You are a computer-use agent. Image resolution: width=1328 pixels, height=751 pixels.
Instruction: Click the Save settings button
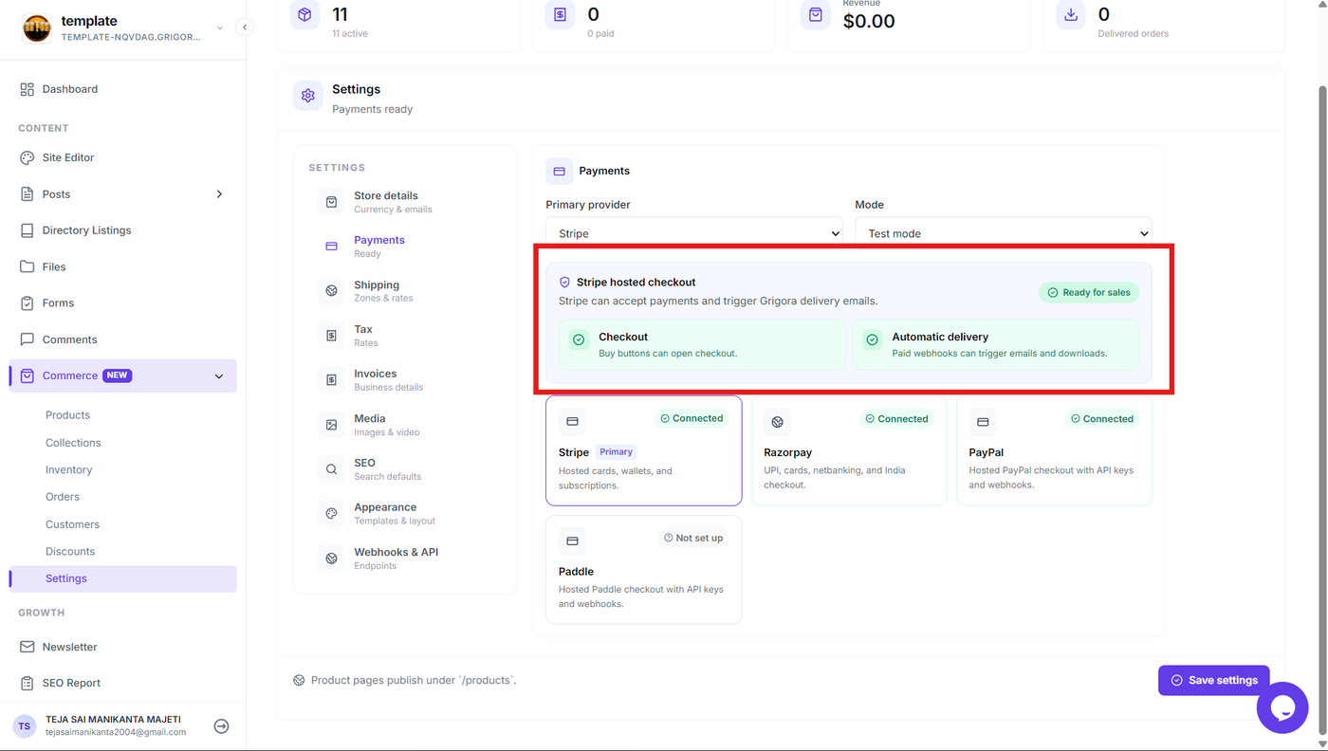(1214, 680)
